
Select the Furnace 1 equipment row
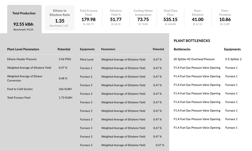click(121, 68)
